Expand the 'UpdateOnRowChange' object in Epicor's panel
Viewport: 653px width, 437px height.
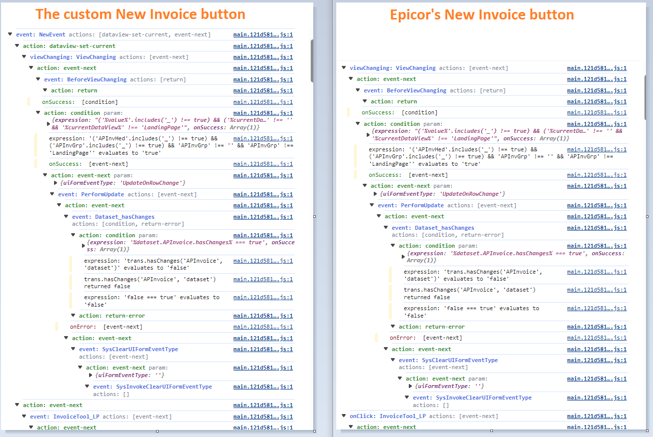(x=375, y=194)
